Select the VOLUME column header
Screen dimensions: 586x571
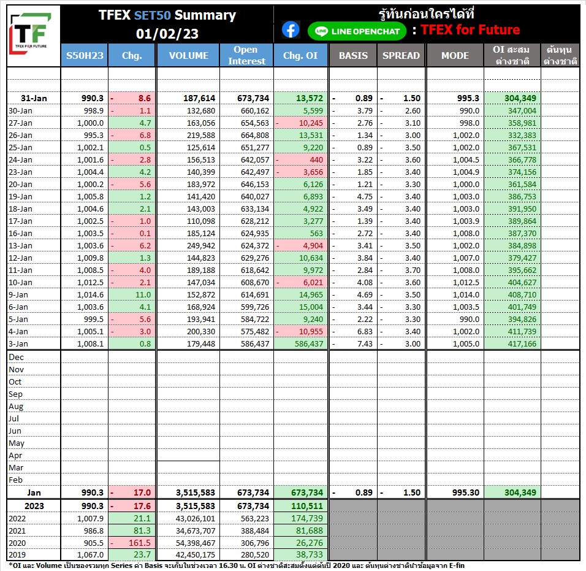coord(188,55)
